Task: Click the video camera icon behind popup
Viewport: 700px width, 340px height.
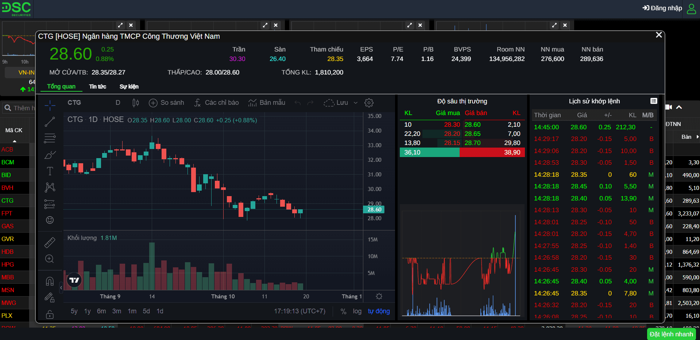Action: click(x=668, y=107)
